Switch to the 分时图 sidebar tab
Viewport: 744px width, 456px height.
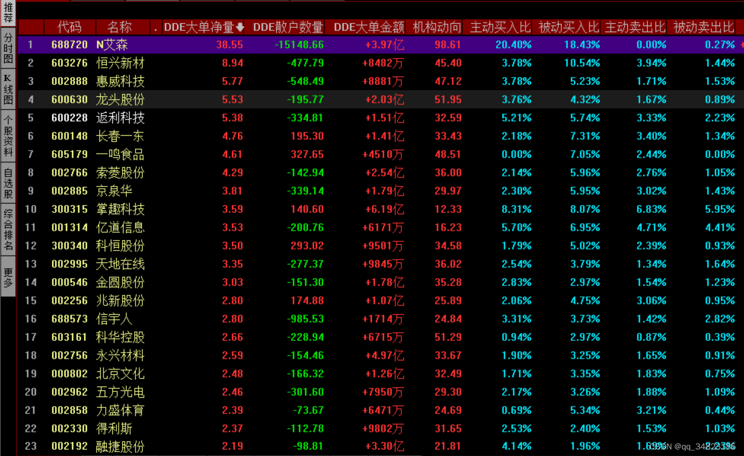[x=8, y=48]
